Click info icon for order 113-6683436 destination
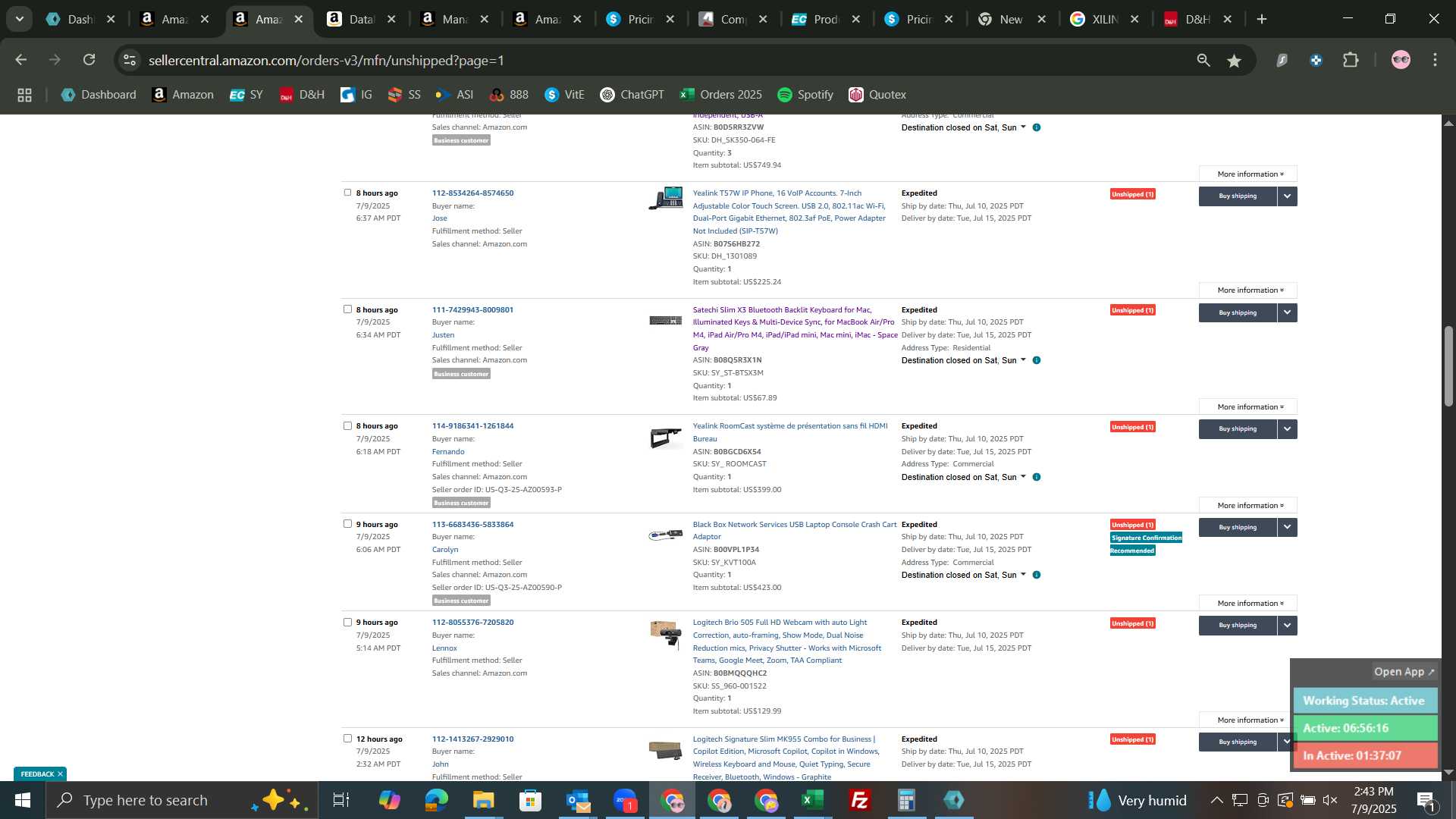The height and width of the screenshot is (819, 1456). point(1037,575)
